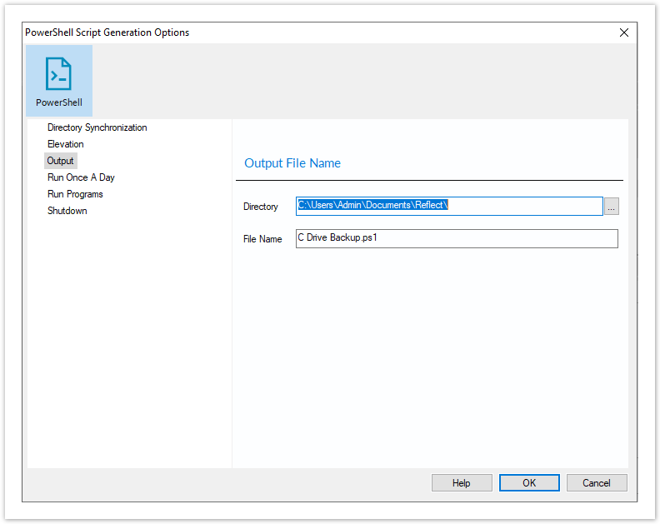The height and width of the screenshot is (524, 660).
Task: Confirm settings with OK button
Action: [x=529, y=482]
